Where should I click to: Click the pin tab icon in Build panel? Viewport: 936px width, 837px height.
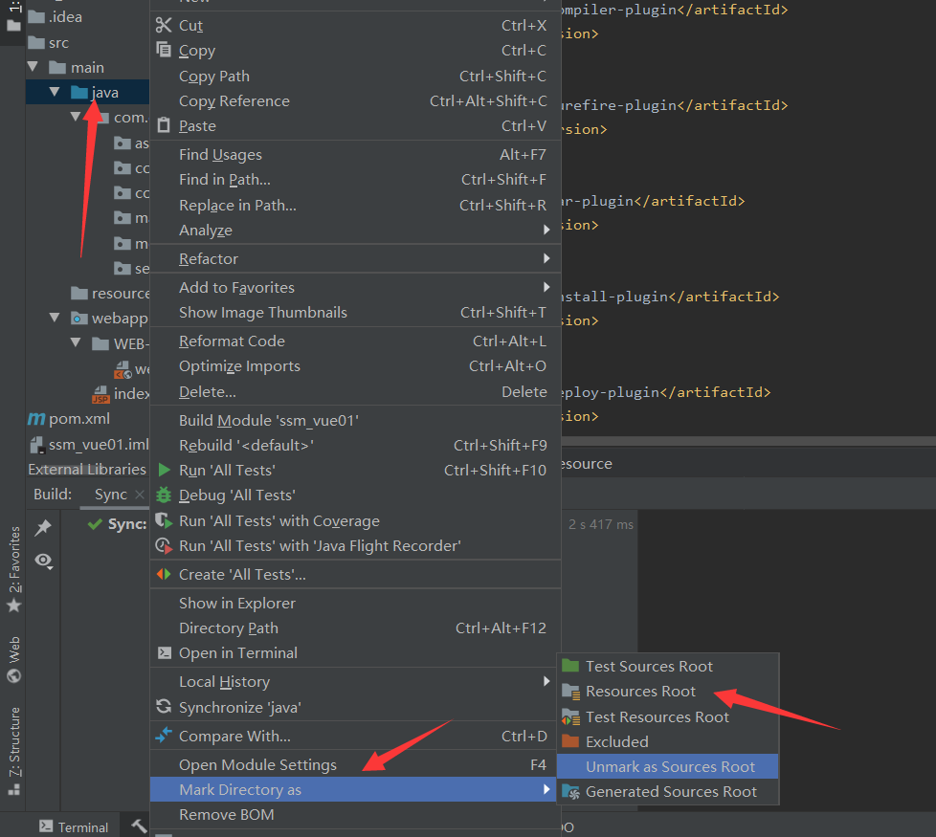(x=43, y=527)
